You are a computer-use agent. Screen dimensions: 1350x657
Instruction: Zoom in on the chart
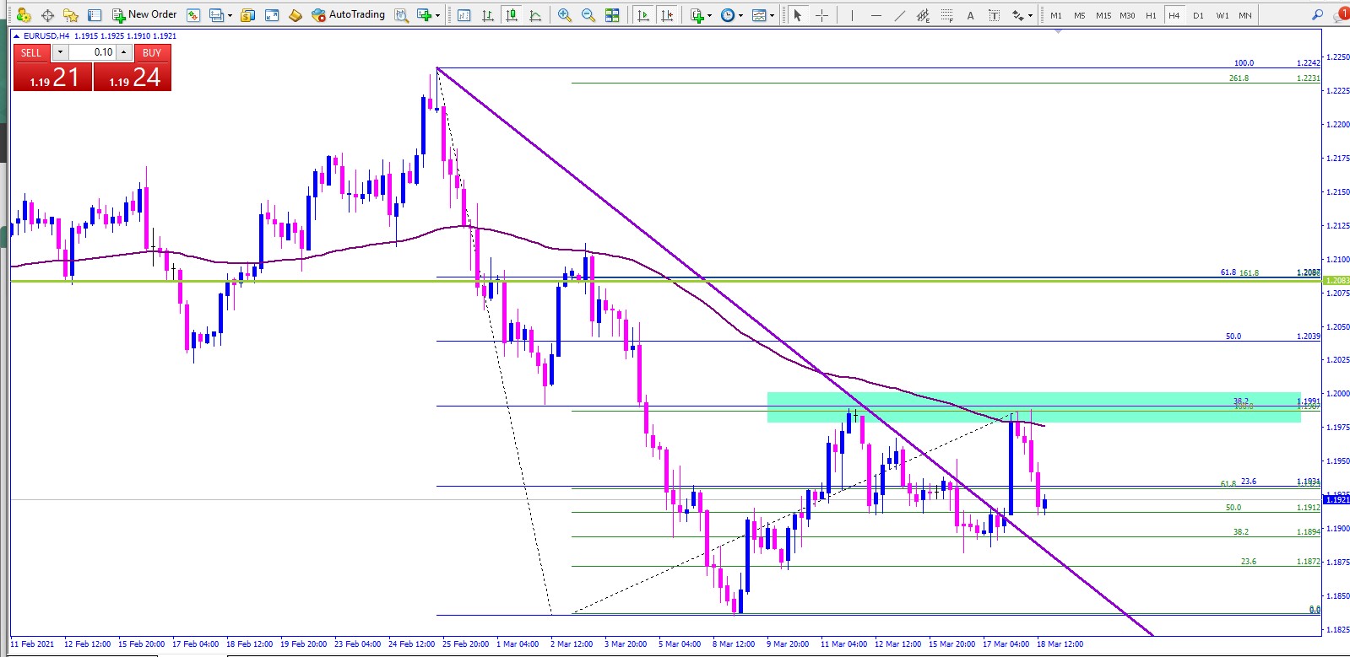564,14
